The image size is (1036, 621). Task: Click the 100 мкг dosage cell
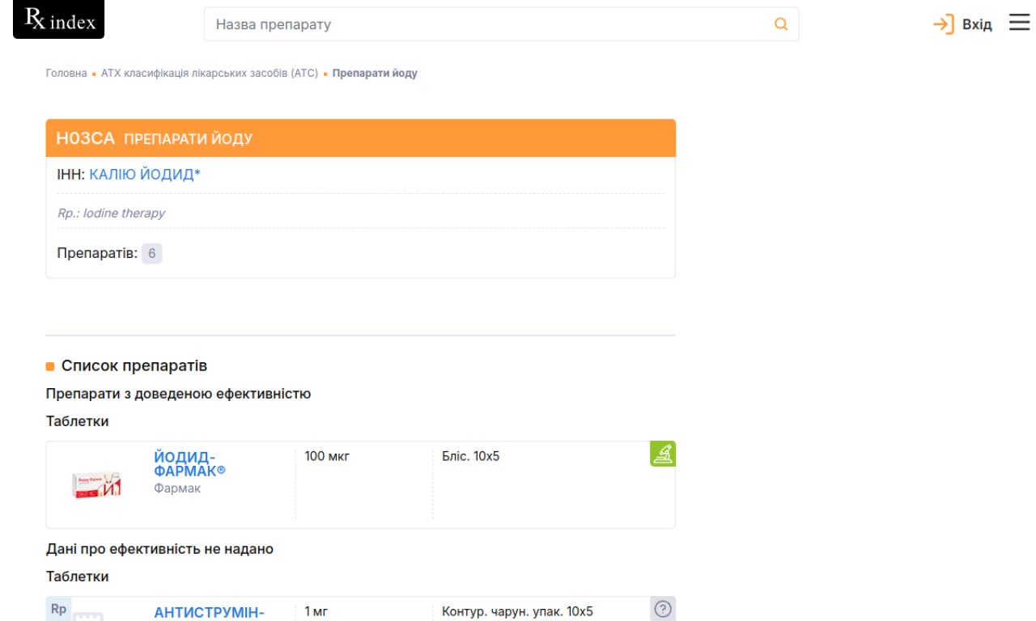tap(327, 456)
